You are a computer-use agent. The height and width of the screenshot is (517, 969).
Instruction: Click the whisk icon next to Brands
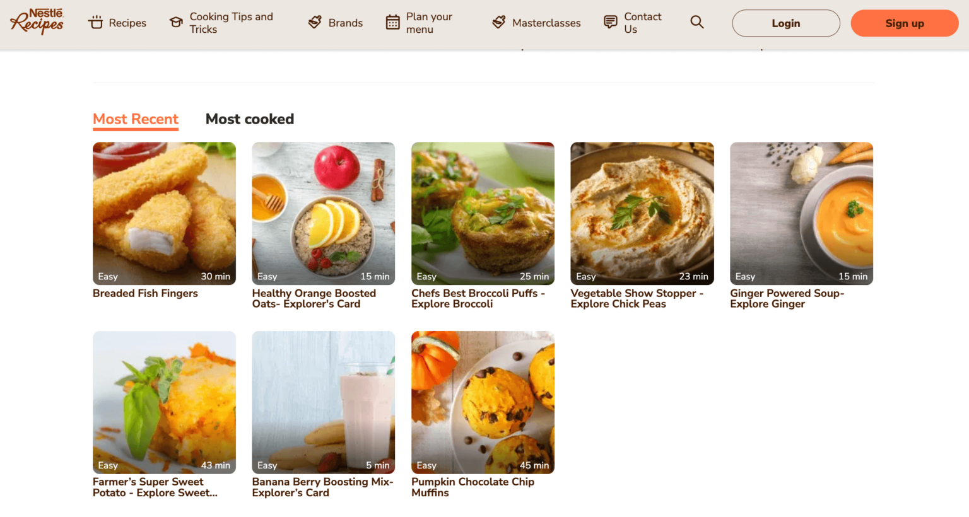tap(314, 21)
